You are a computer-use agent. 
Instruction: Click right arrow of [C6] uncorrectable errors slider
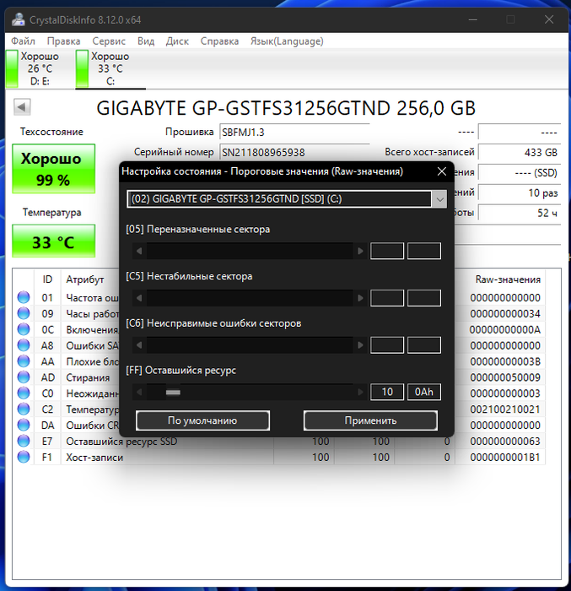360,344
